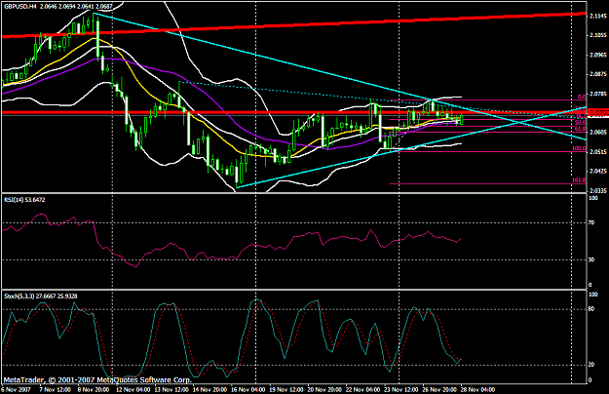This screenshot has width=609, height=394.
Task: Click price level 2.0965 on price axis
Action: click(597, 55)
